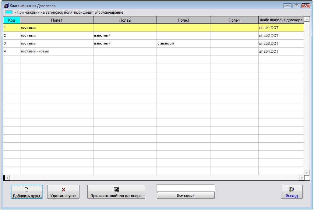Select 'поставки' cell in row 2
The width and height of the screenshot is (314, 210).
[x=57, y=35]
